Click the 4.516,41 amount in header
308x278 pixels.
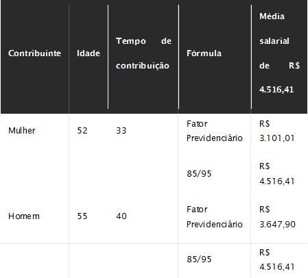276,90
